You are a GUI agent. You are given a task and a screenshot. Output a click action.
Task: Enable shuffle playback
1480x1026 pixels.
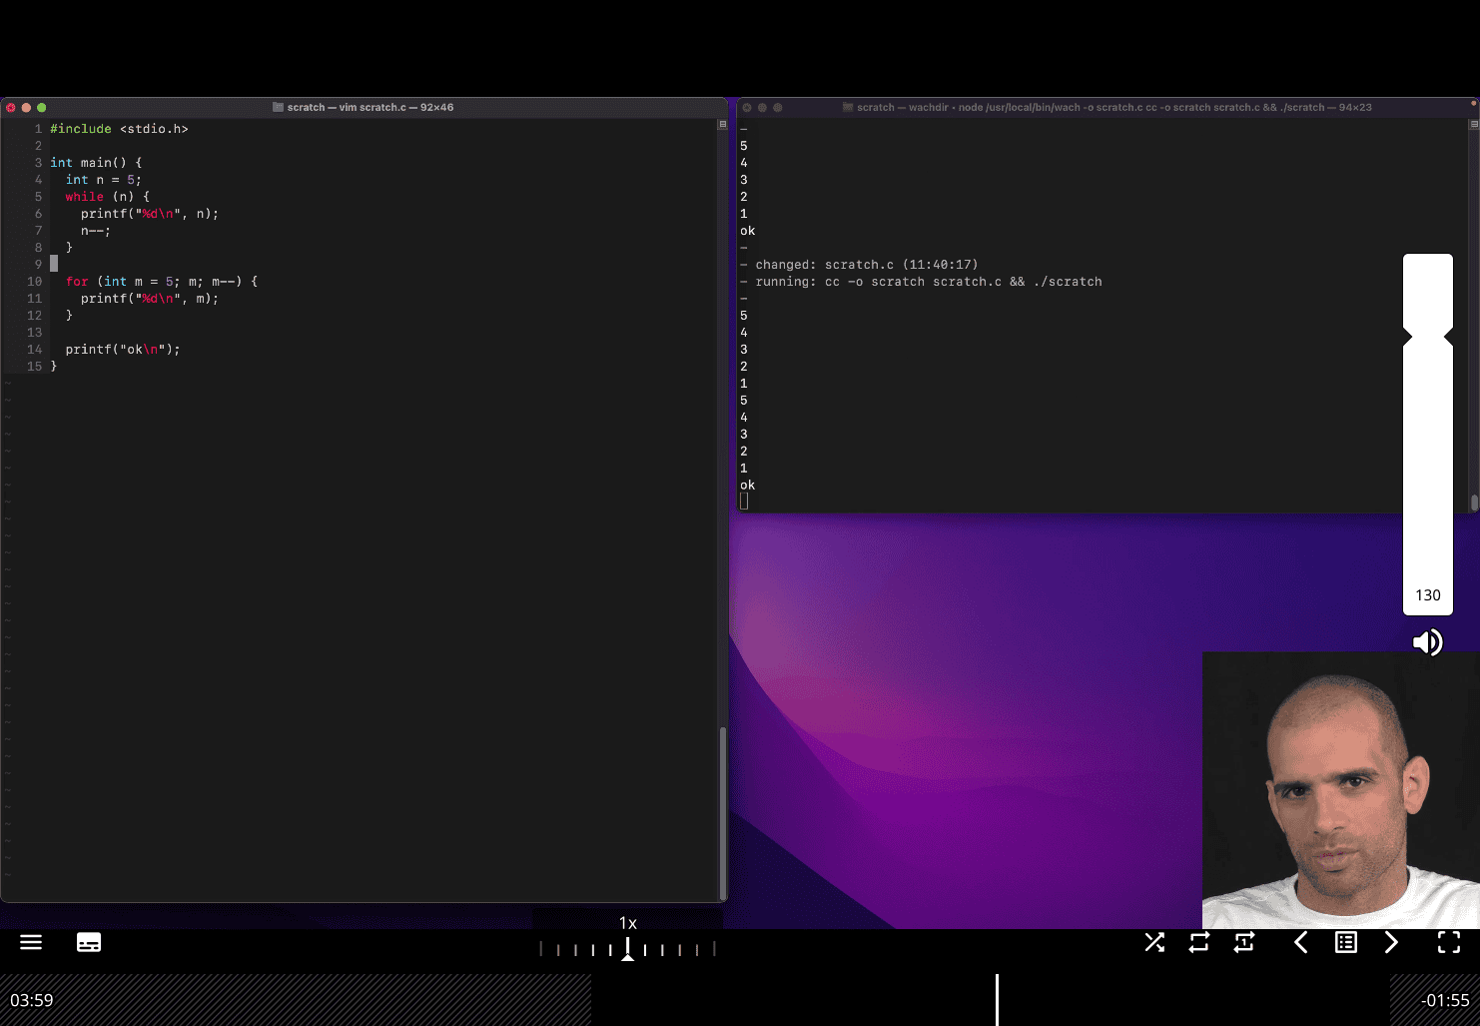coord(1154,942)
